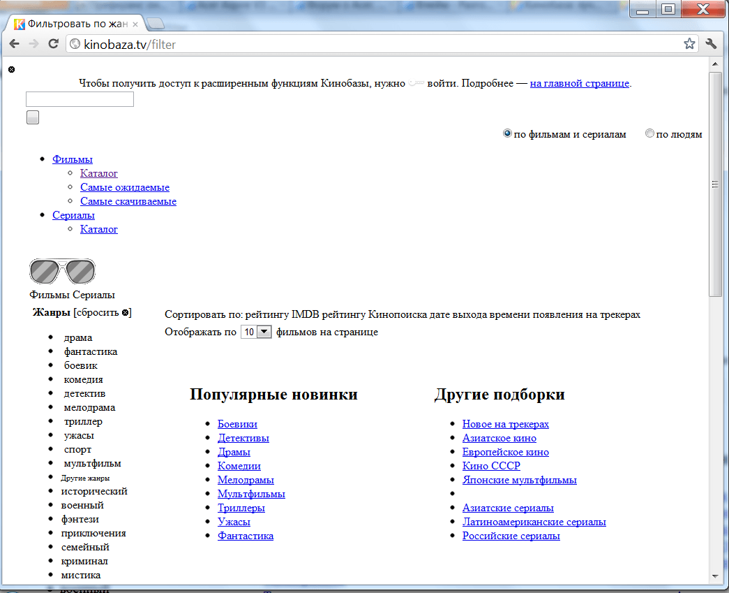Open 'Самые ожидаемые' menu link
This screenshot has height=593, width=729.
pyautogui.click(x=125, y=187)
